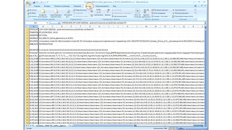Image resolution: width=232 pixels, height=130 pixels.
Task: Open the Формулы ribbon tab
Action: coord(77,6)
